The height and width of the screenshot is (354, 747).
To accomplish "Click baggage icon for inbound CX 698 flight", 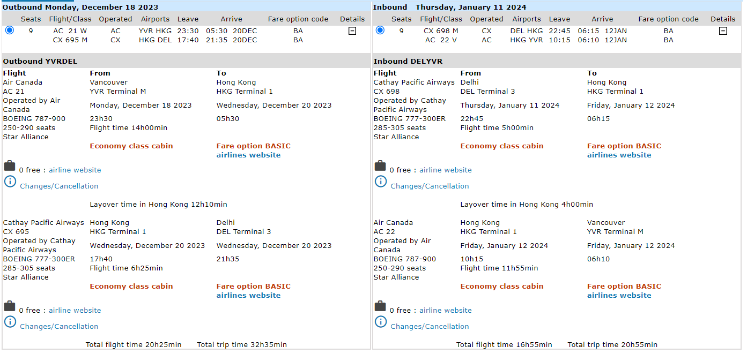I will [380, 166].
